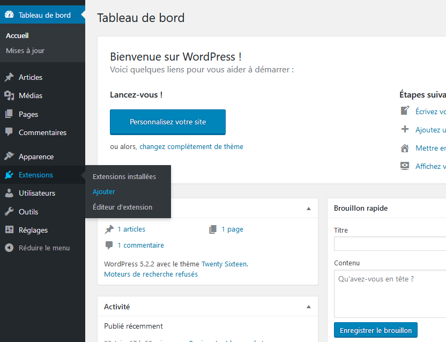This screenshot has width=446, height=342.
Task: Click the Apparence paintbrush icon
Action: tap(9, 156)
